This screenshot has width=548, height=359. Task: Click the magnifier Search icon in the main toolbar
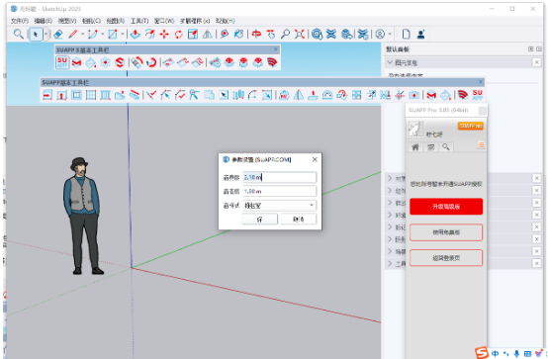(x=18, y=35)
